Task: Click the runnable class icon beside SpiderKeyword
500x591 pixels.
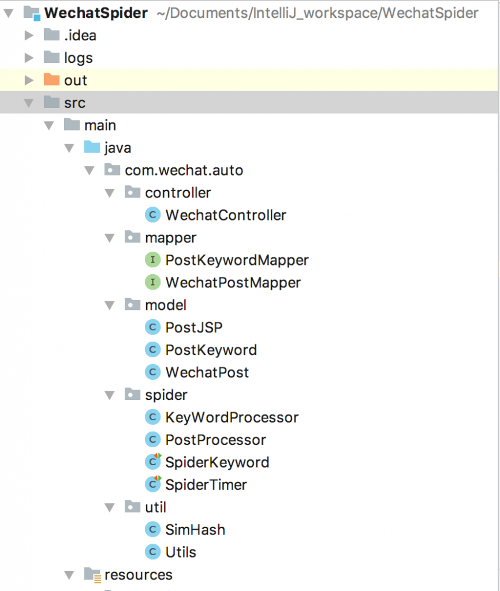Action: pos(152,462)
